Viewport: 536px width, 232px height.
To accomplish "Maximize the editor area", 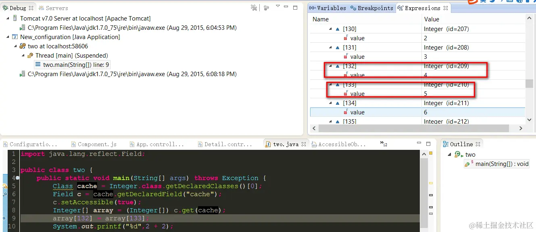I will click(429, 143).
